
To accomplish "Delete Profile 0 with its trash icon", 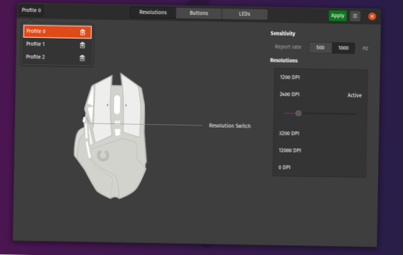I will 83,32.
